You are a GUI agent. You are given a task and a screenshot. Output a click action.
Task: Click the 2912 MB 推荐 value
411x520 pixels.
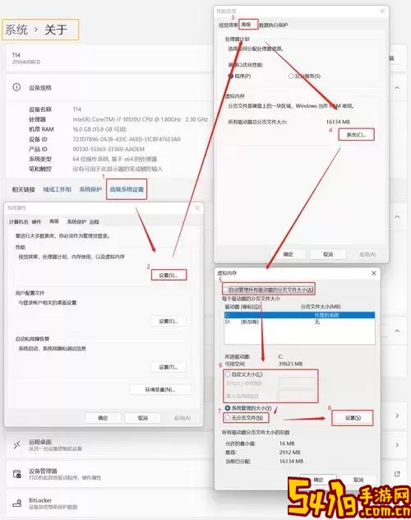click(290, 453)
